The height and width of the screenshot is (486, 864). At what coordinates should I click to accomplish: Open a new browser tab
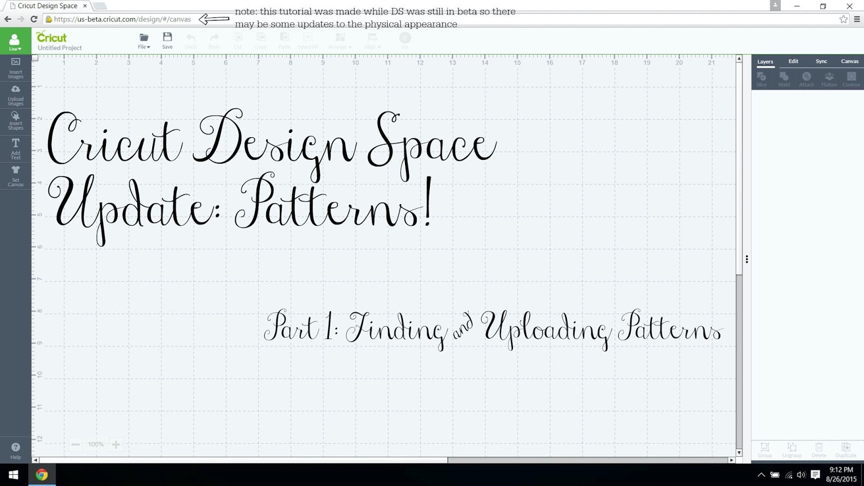100,6
